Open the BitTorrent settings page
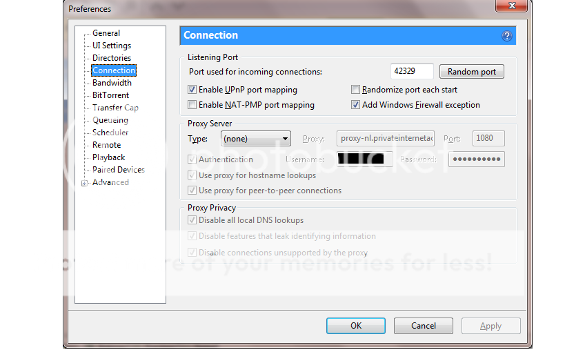 tap(110, 95)
